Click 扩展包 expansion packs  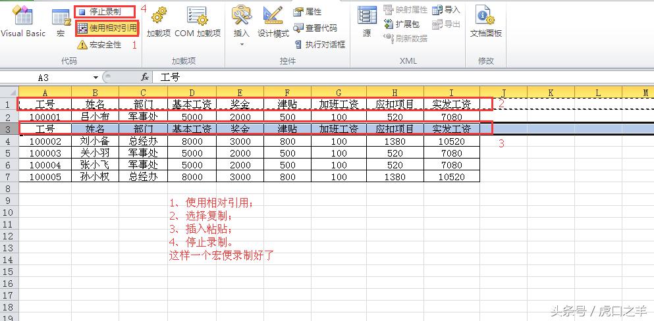(x=401, y=24)
